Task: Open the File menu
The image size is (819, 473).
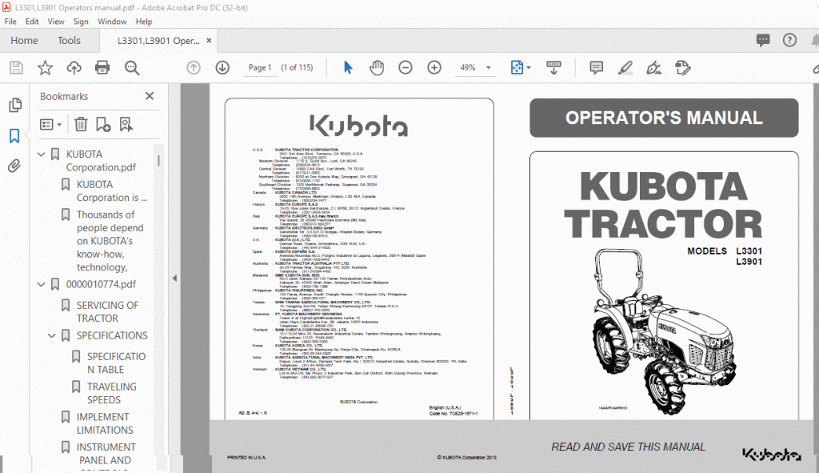Action: 10,22
